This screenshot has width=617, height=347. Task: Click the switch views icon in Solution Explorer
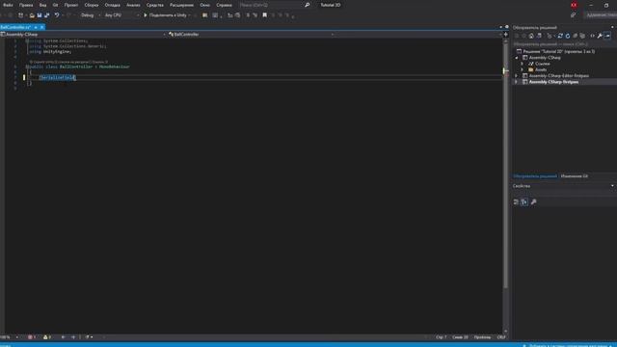coord(539,36)
